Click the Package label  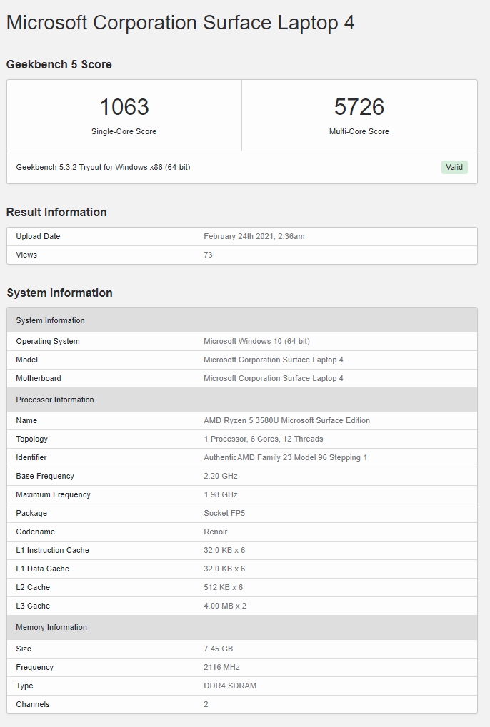[x=31, y=513]
